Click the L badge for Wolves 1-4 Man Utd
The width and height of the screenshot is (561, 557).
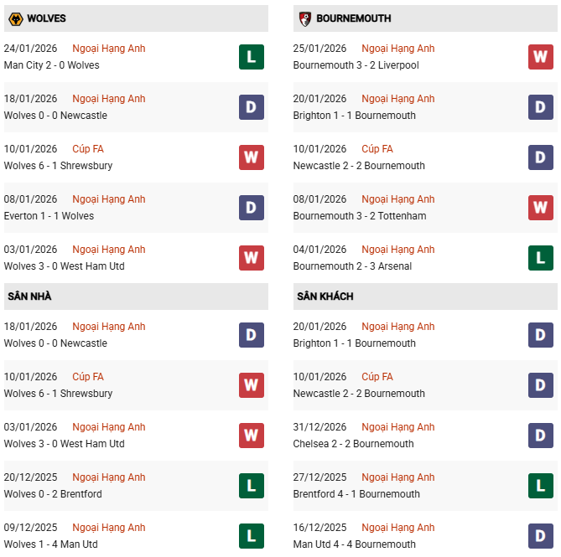pos(251,536)
